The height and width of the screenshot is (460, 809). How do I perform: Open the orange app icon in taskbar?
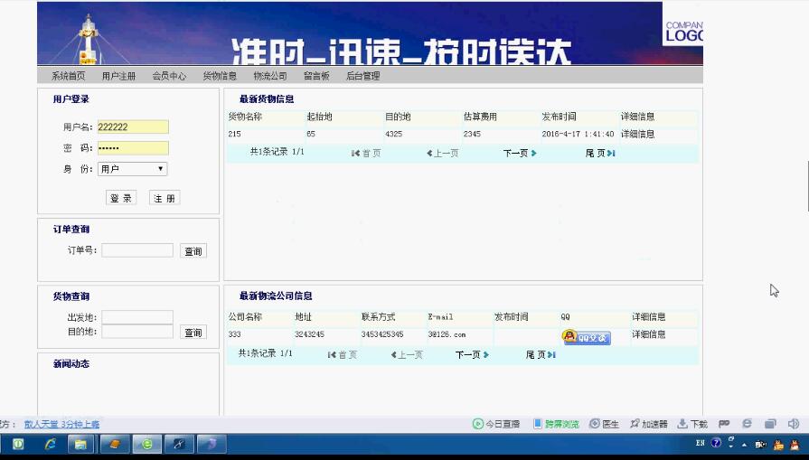click(115, 444)
